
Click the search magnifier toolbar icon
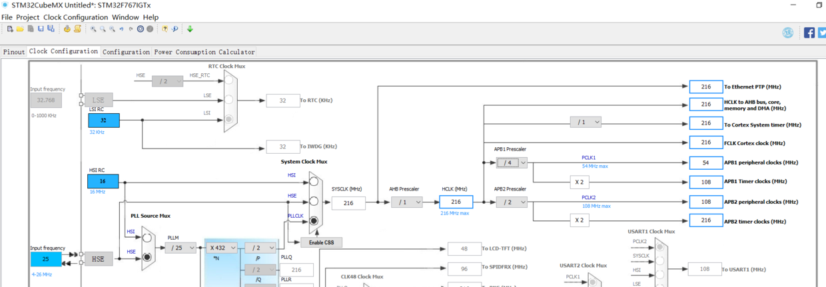point(175,29)
